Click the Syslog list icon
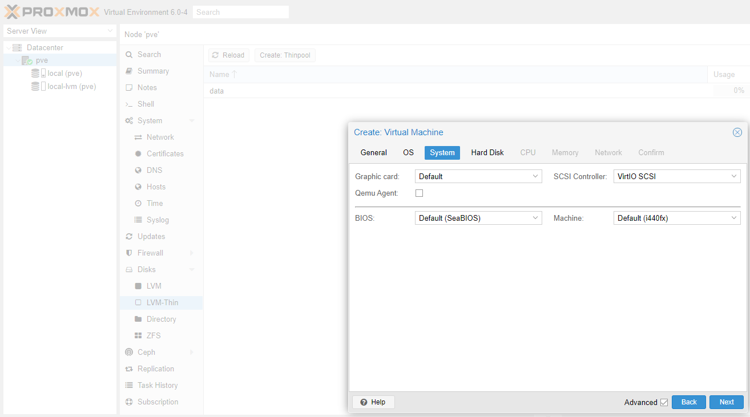750x417 pixels. (138, 220)
